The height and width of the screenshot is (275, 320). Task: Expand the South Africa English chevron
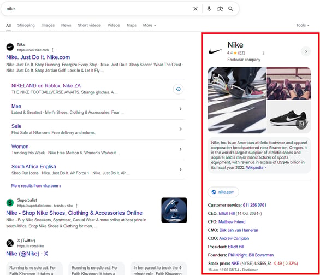(180, 169)
